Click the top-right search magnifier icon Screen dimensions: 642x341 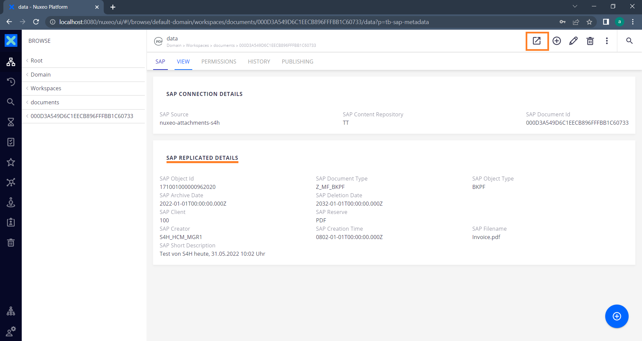(629, 41)
